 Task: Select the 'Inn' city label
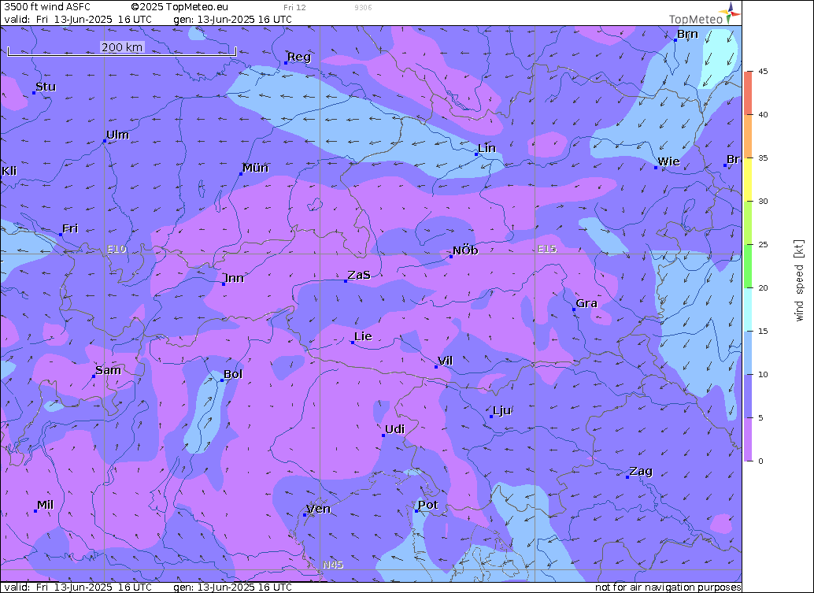(234, 278)
